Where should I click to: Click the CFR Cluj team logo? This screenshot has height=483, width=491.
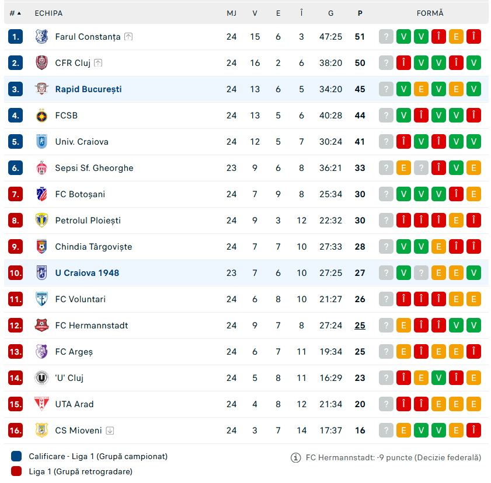click(x=41, y=63)
